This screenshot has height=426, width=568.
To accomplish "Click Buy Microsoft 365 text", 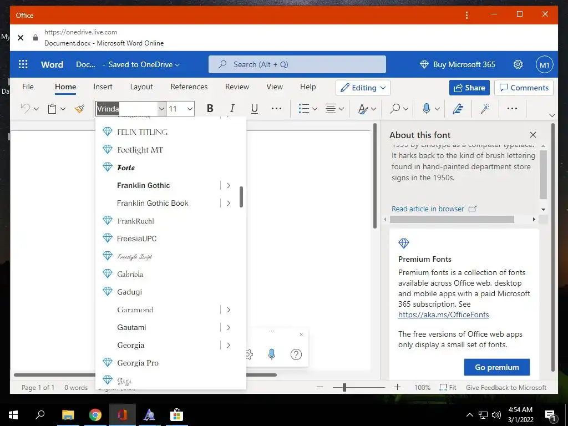I will coord(464,64).
